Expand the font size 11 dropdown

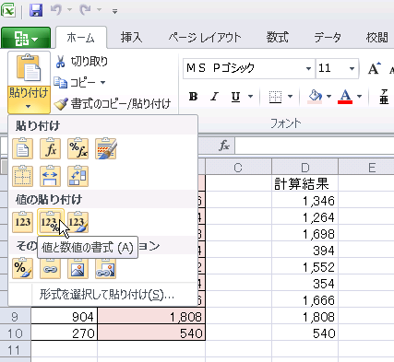[352, 68]
